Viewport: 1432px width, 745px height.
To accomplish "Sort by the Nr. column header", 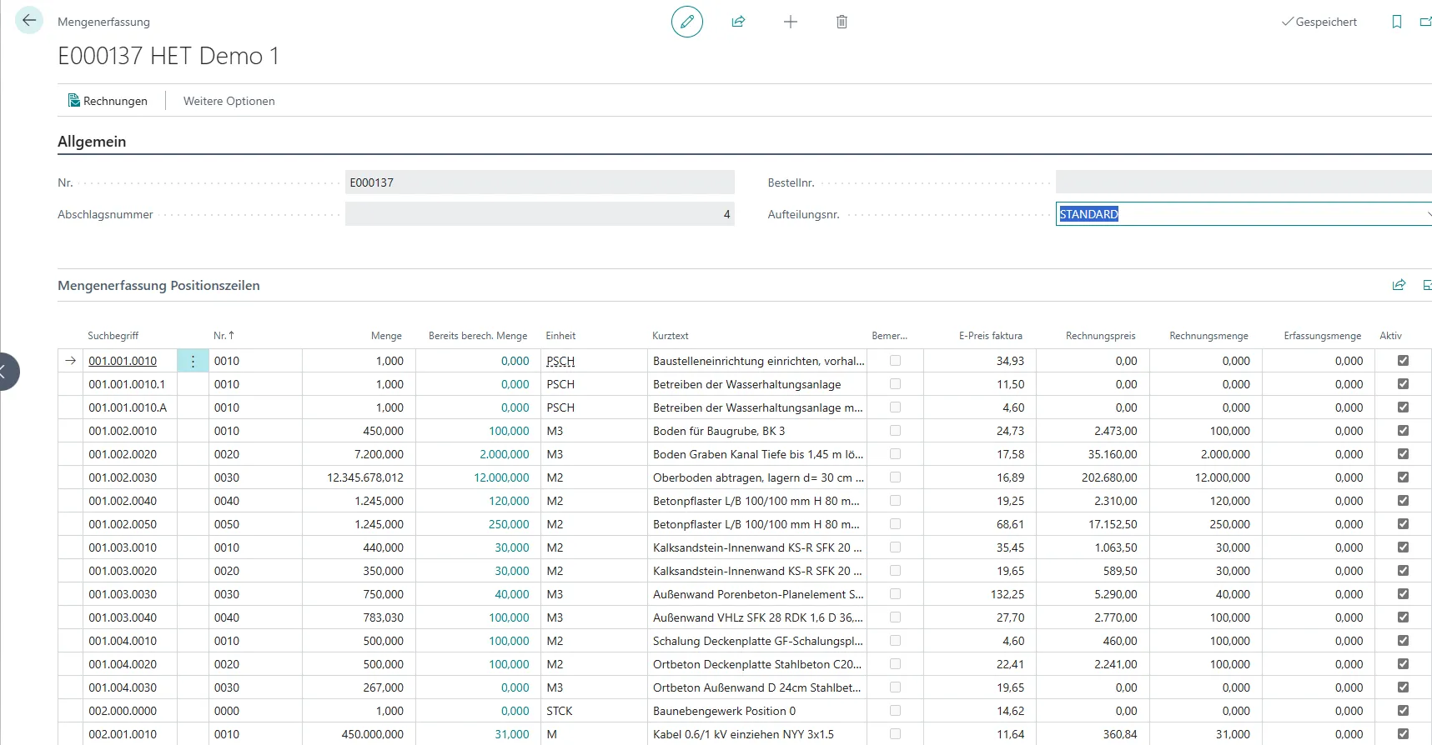I will (223, 336).
